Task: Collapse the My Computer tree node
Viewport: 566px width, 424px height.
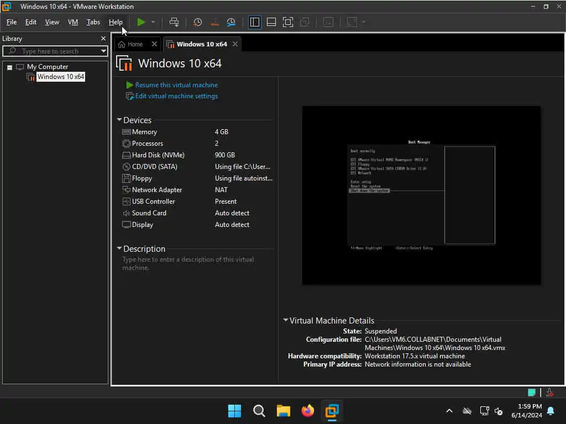Action: tap(10, 67)
